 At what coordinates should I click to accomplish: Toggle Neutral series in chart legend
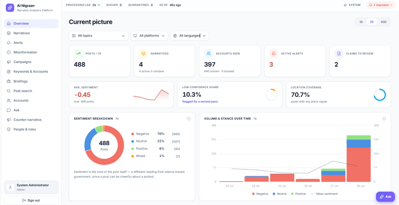click(279, 194)
